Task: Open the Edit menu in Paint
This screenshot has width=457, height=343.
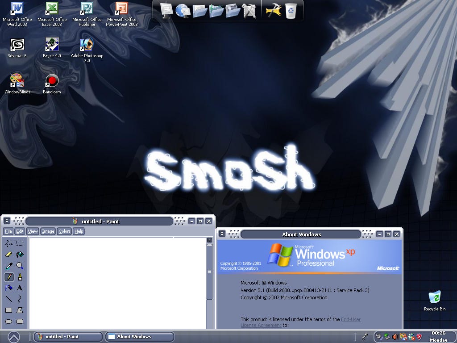Action: point(20,231)
